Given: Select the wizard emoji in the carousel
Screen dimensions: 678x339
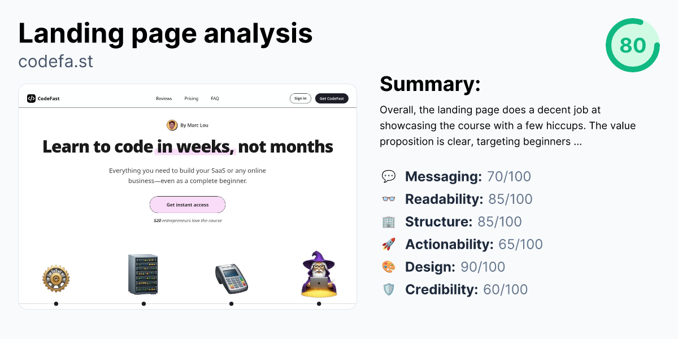Looking at the screenshot, I should pos(319,274).
